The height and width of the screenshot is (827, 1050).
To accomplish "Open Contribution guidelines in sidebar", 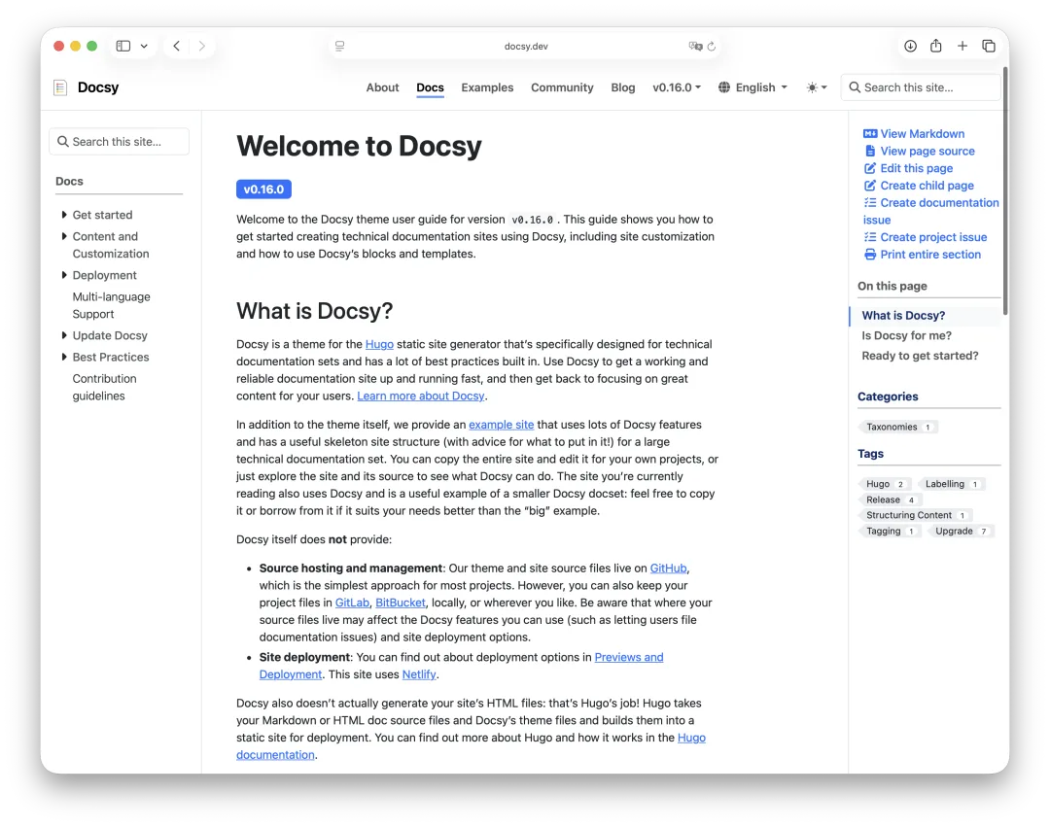I will click(104, 388).
